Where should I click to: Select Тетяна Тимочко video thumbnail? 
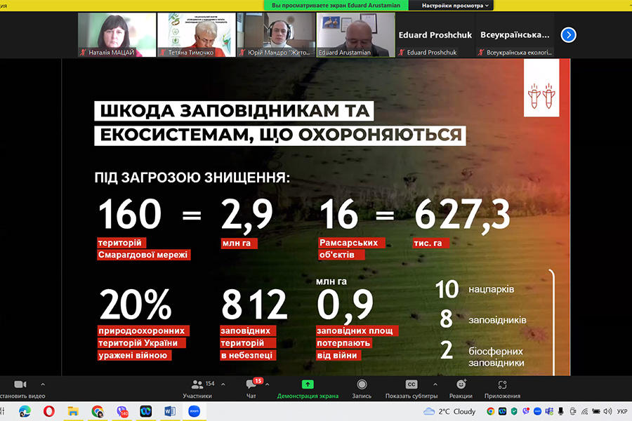197,35
